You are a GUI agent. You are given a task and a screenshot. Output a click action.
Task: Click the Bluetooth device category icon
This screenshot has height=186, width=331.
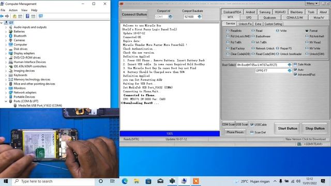[x=10, y=36]
